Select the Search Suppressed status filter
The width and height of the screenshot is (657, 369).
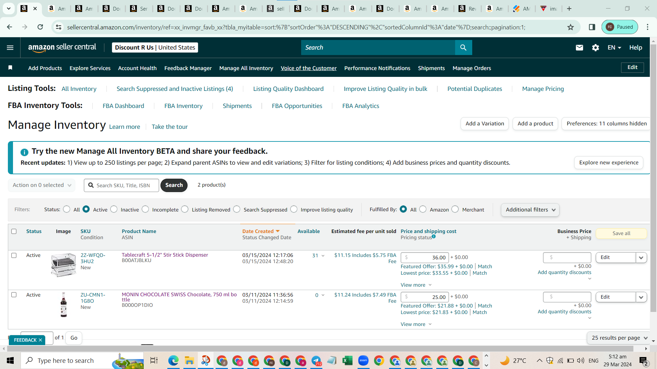pos(237,209)
